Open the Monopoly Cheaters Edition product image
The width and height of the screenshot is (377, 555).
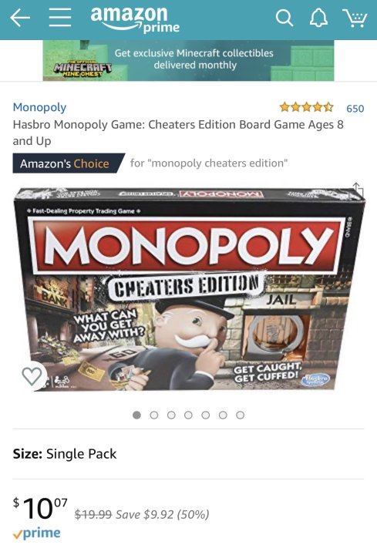tap(190, 288)
